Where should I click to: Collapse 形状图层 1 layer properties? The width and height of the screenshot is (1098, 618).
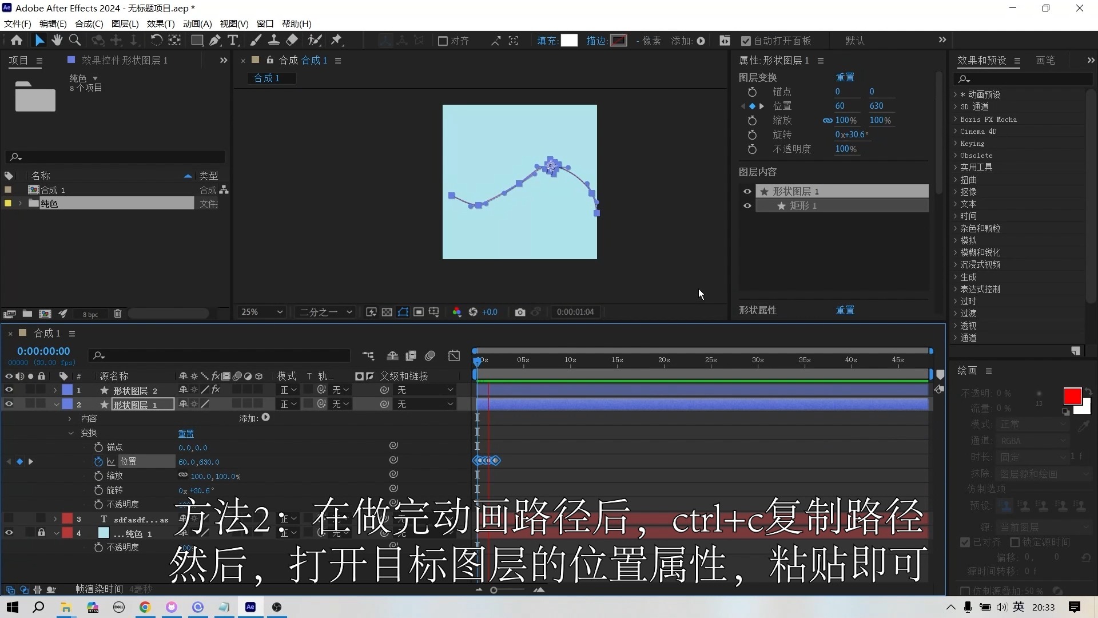(x=56, y=405)
